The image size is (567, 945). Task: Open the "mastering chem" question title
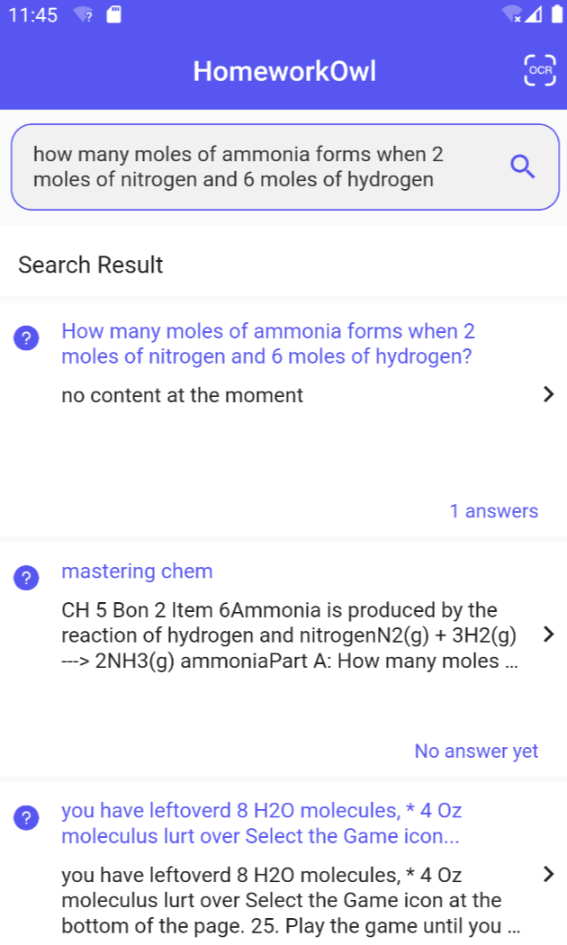(x=137, y=571)
